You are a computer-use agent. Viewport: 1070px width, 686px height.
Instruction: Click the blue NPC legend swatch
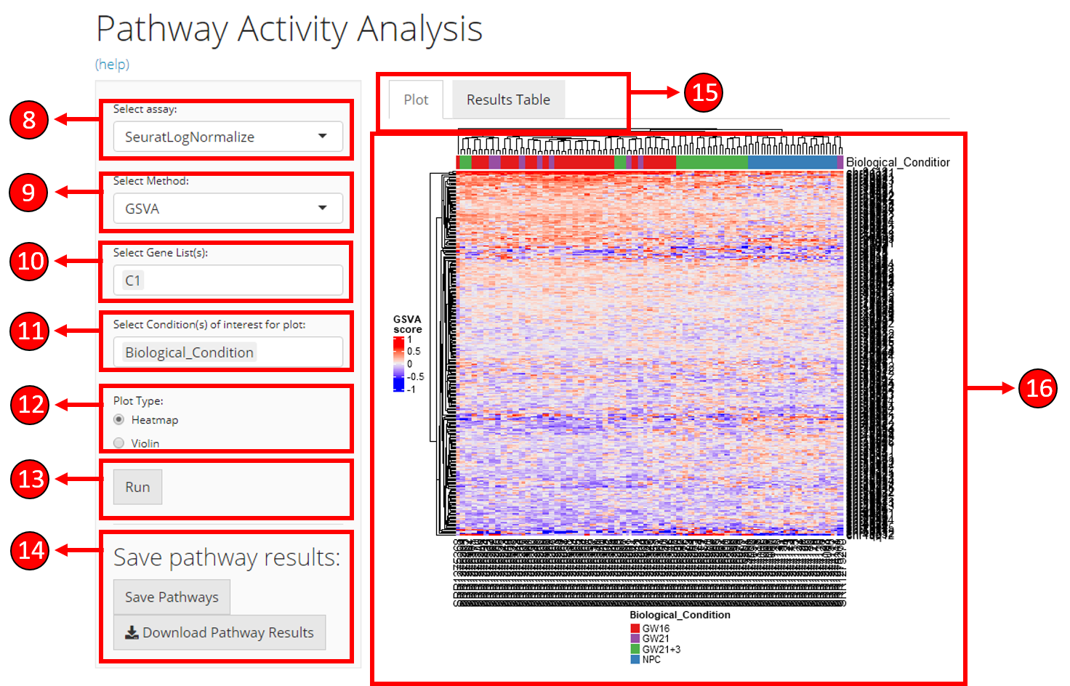pos(635,660)
